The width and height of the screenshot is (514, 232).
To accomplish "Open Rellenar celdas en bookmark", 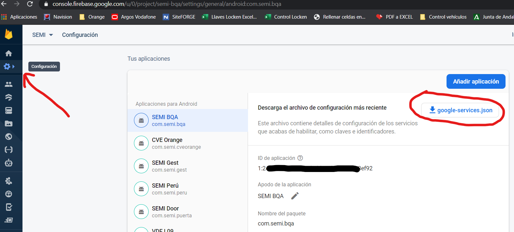I will (340, 17).
